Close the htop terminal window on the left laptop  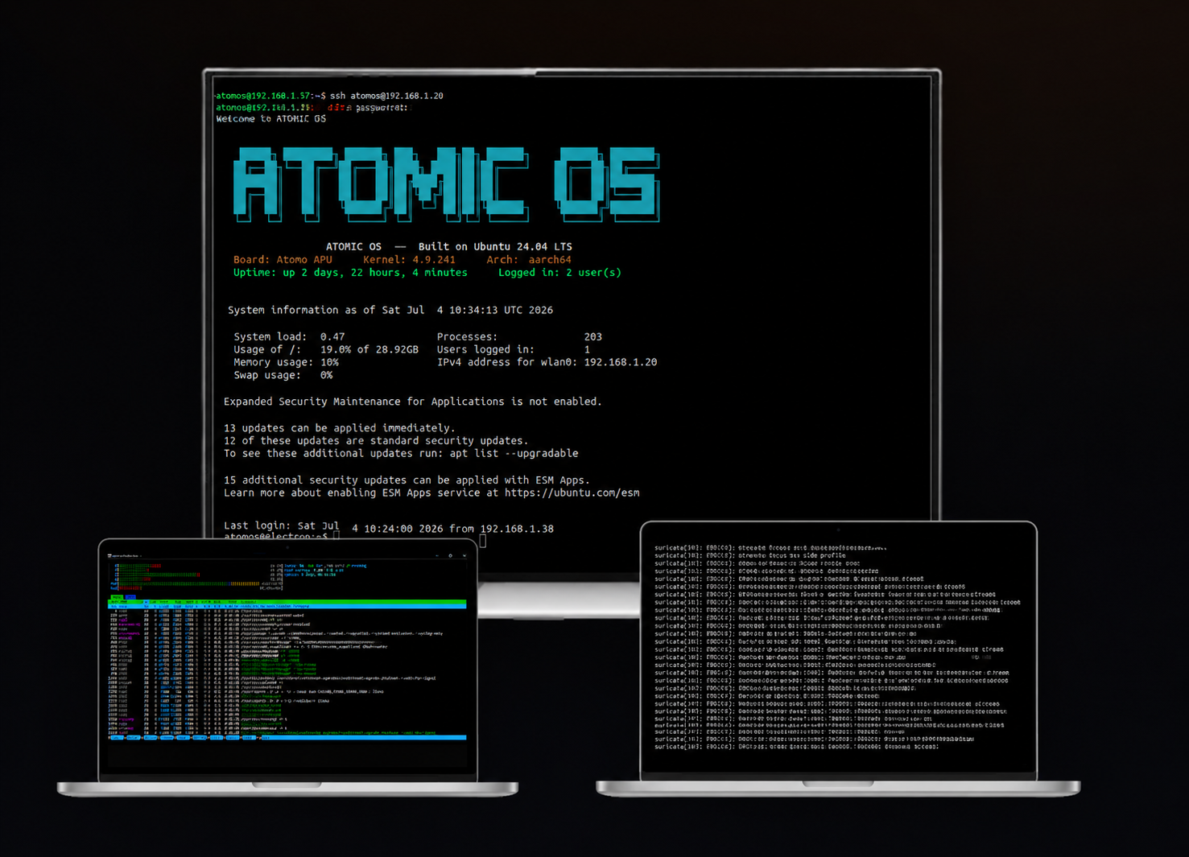tap(464, 555)
